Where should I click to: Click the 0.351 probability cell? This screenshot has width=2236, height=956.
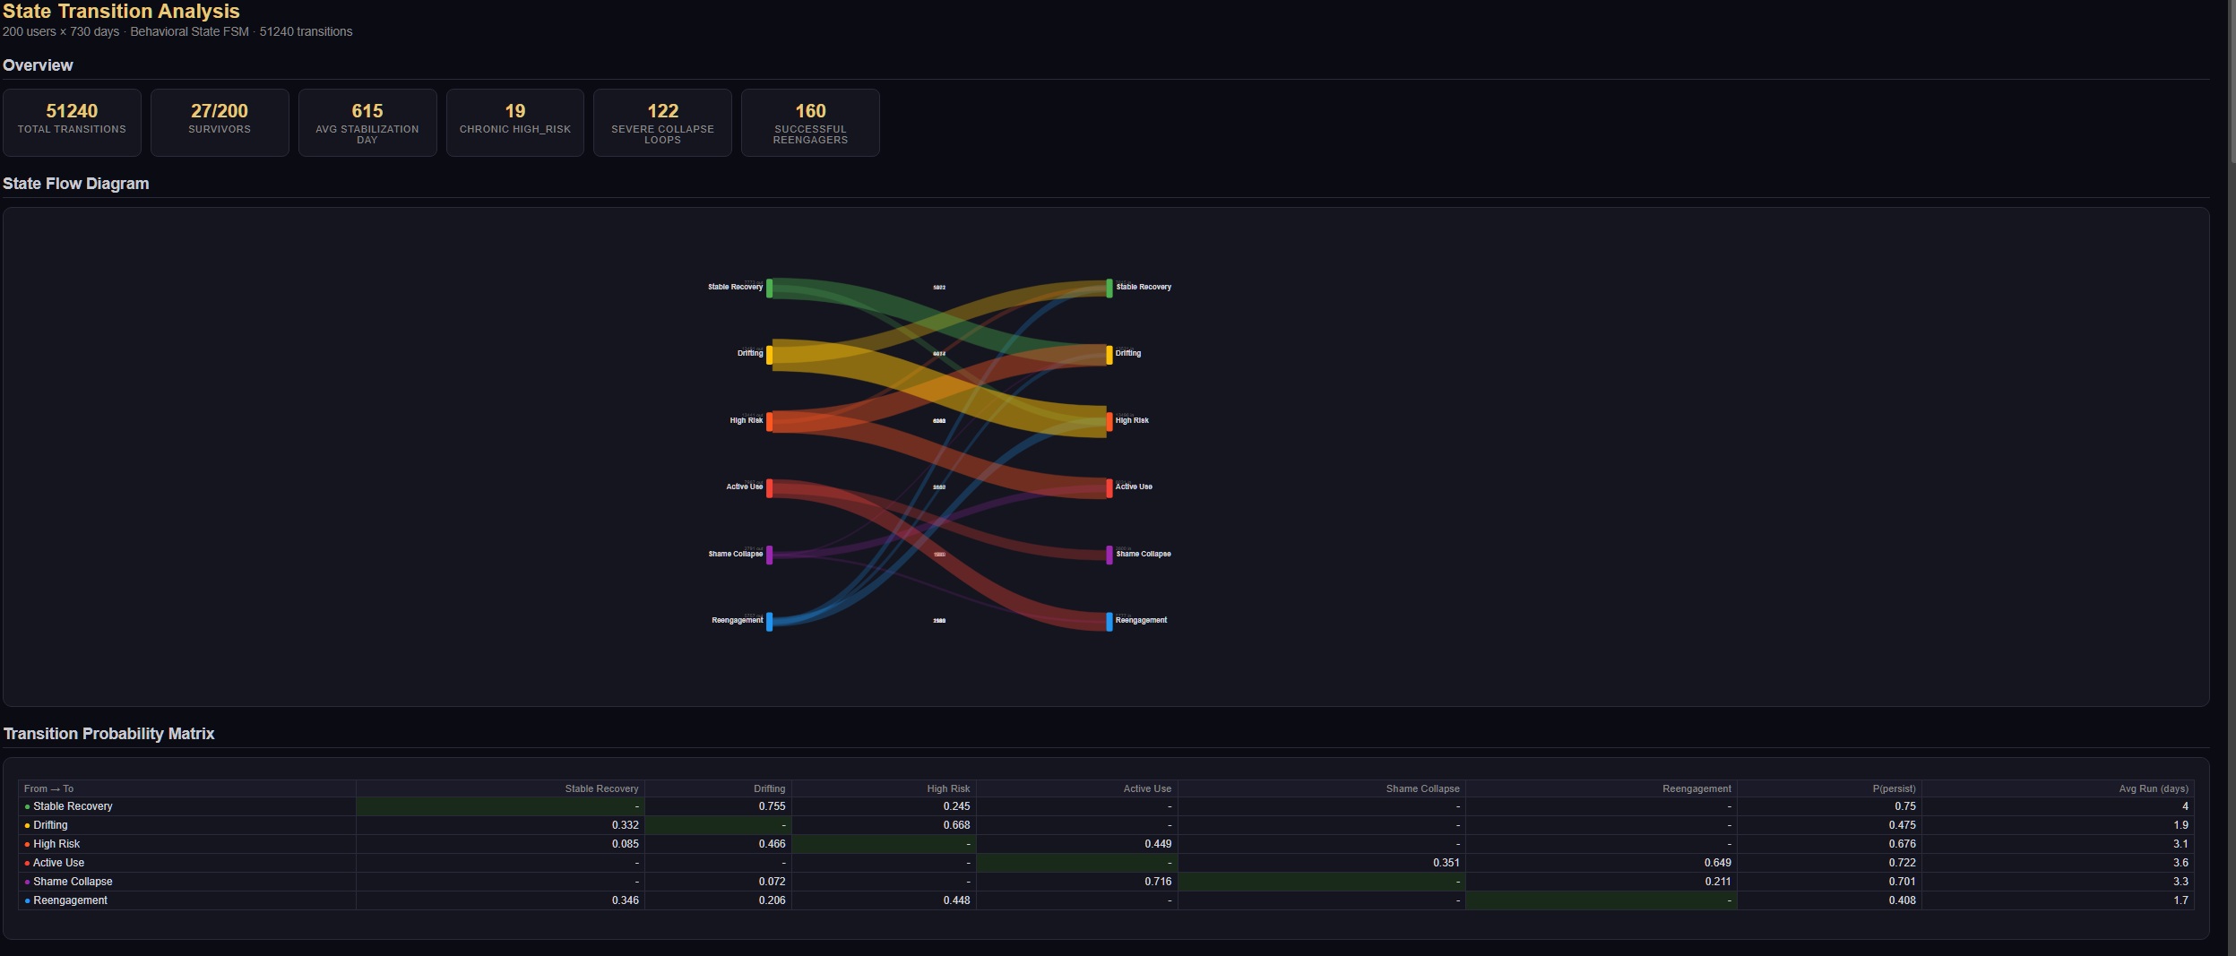[x=1322, y=863]
